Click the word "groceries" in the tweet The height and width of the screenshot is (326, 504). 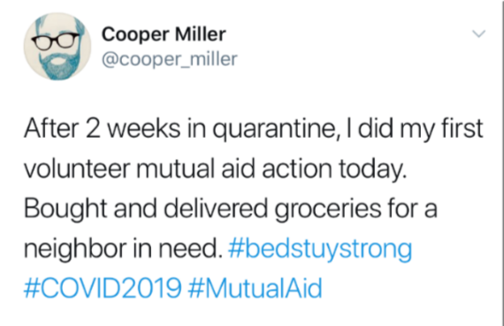(x=328, y=210)
